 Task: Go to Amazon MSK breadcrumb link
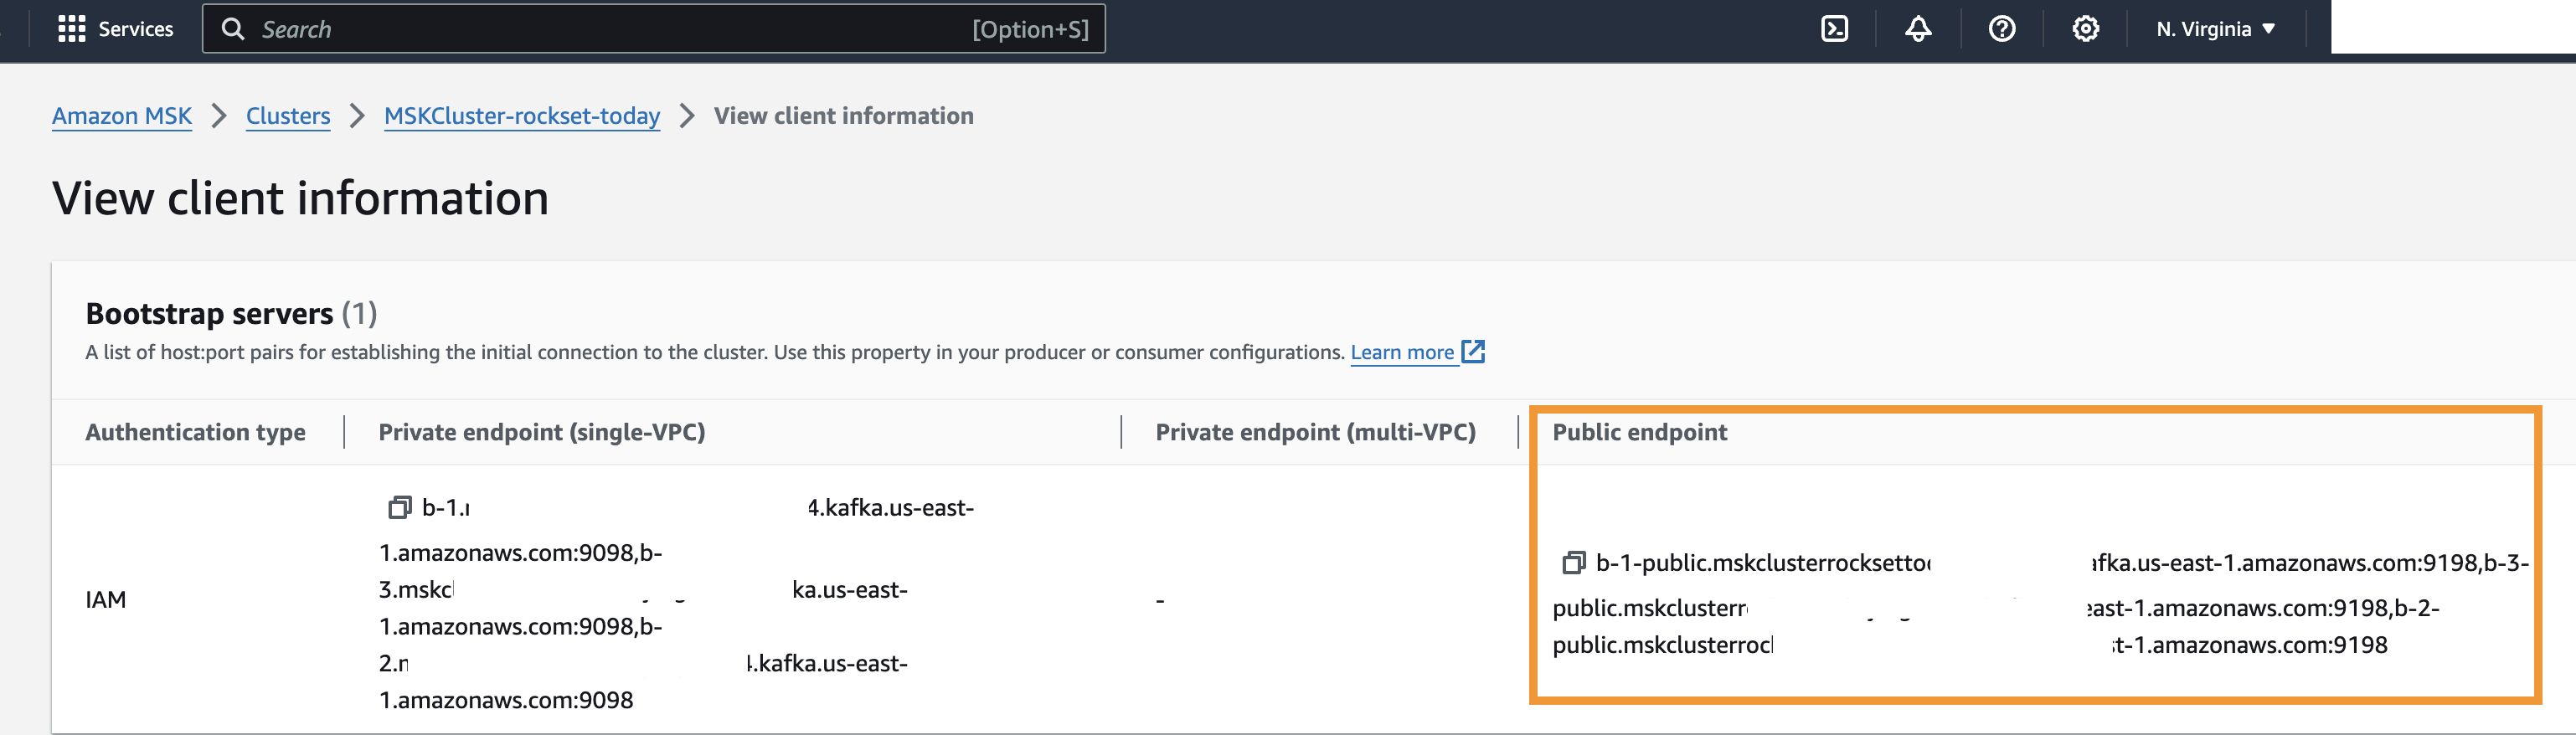click(122, 116)
